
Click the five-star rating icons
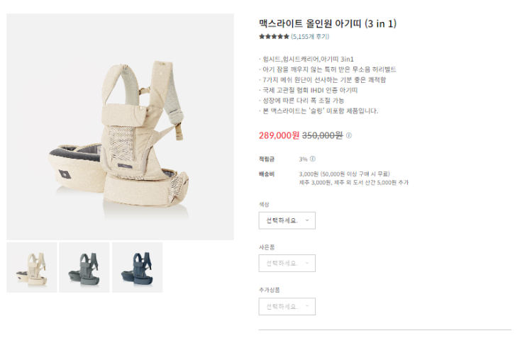[x=274, y=37]
